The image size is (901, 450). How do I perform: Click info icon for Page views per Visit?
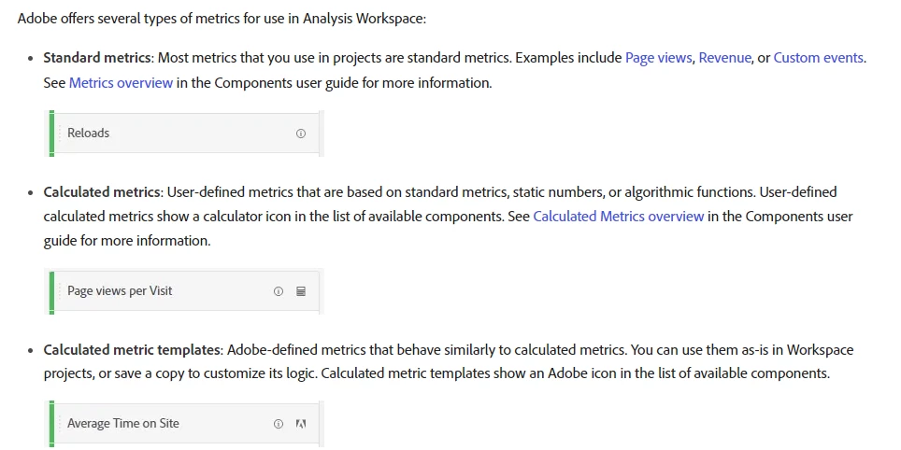279,291
